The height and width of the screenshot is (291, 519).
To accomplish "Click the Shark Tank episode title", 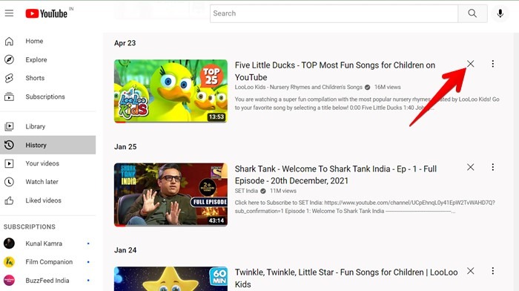I will (x=336, y=174).
